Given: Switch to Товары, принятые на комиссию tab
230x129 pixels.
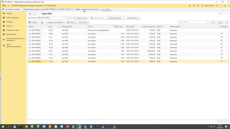Looking at the screenshot, I should coord(86,9).
